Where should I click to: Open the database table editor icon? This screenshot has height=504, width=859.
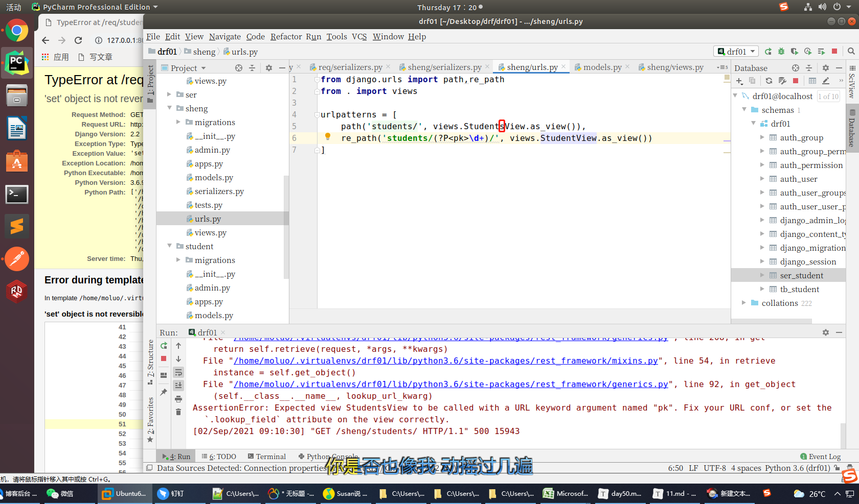click(x=812, y=81)
